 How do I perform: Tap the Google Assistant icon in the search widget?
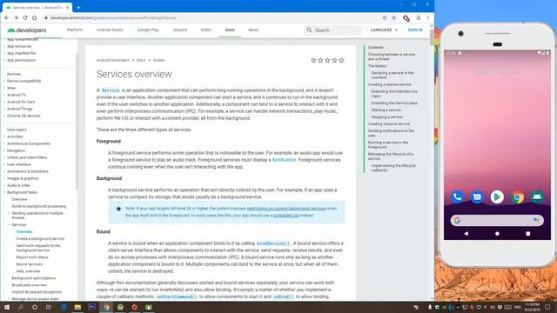pos(536,220)
